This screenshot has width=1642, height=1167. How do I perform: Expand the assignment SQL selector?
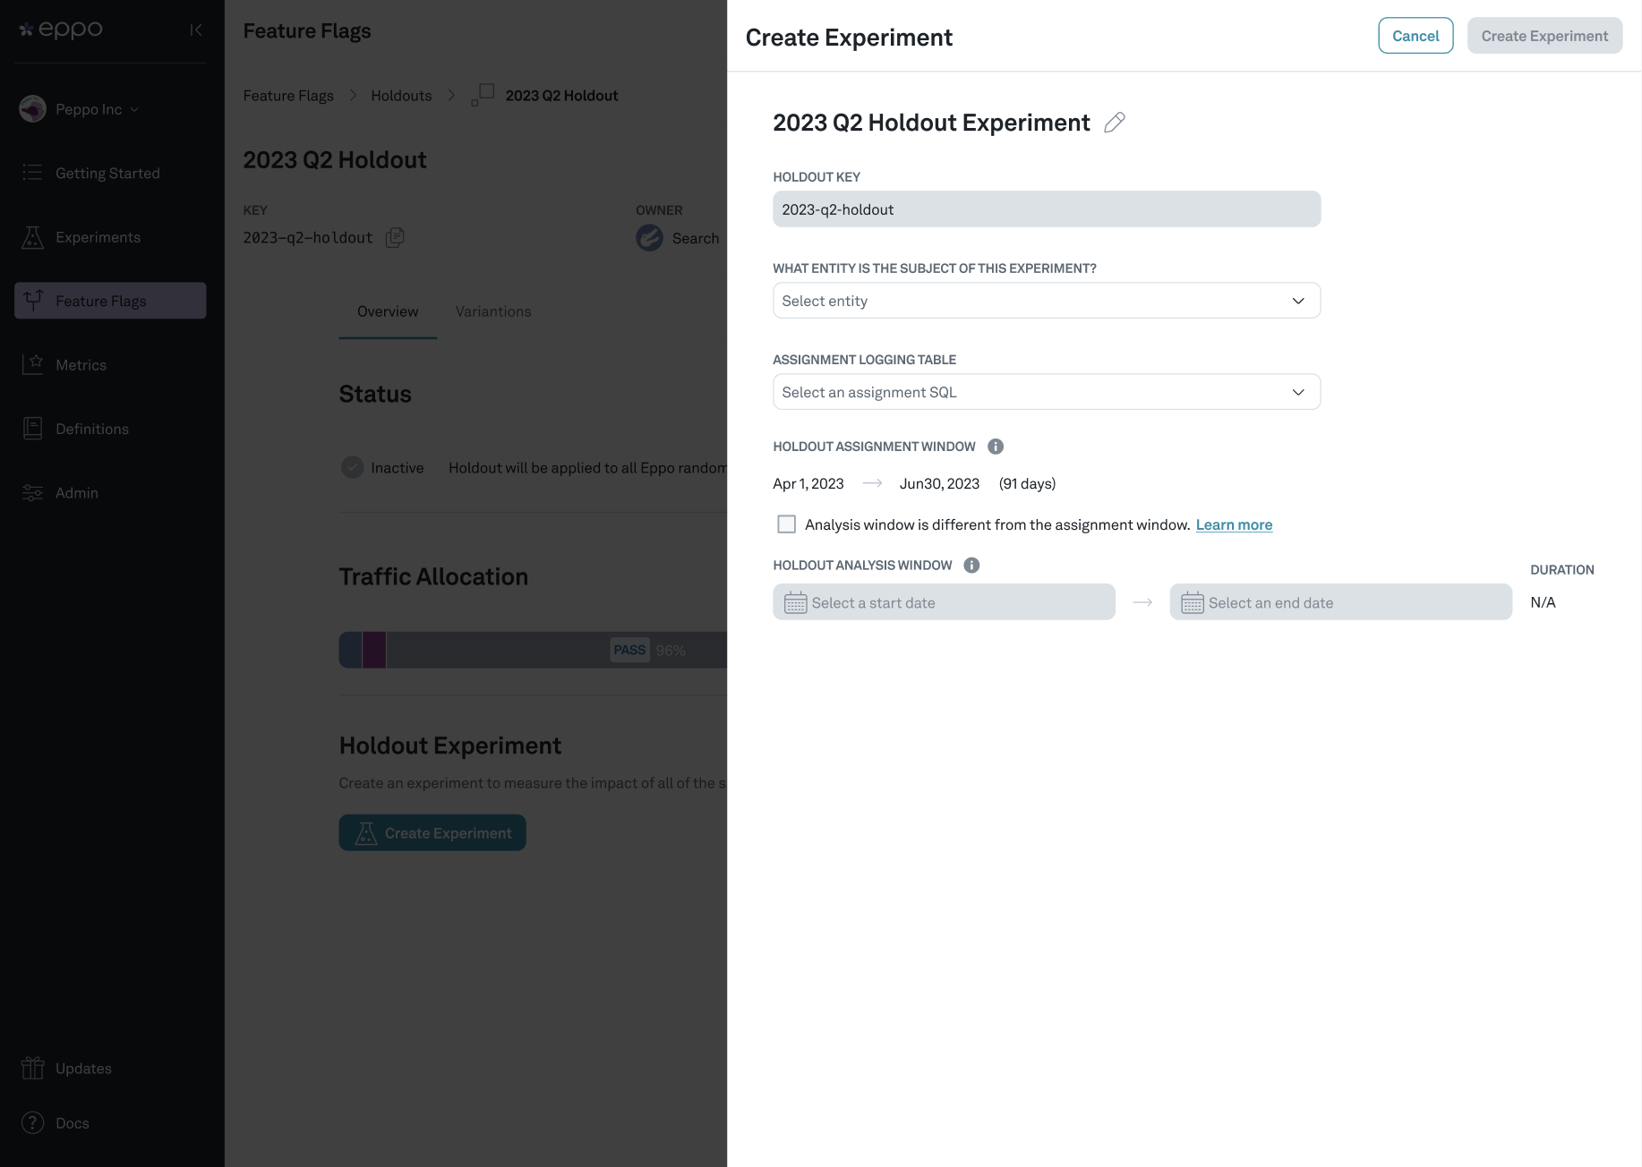pyautogui.click(x=1046, y=391)
